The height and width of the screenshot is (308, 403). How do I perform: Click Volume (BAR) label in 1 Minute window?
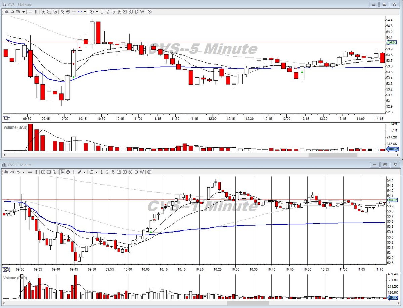tap(15, 278)
